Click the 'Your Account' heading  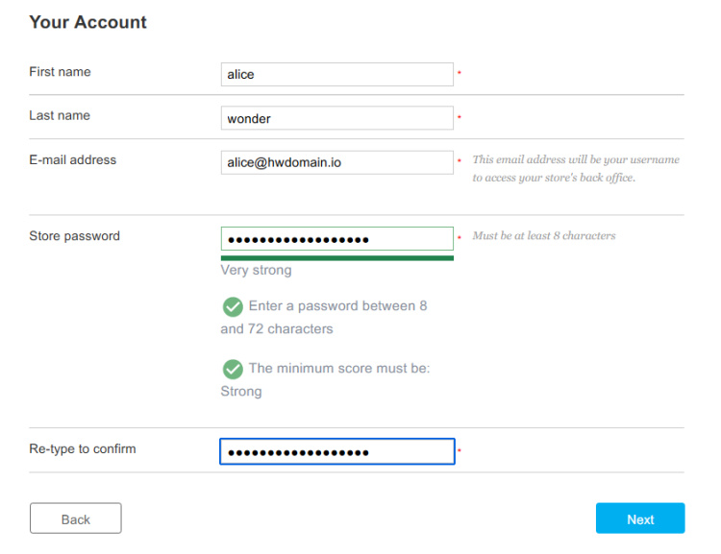pyautogui.click(x=88, y=22)
